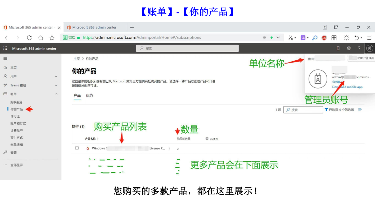Open the purple translate extension icon
The height and width of the screenshot is (199, 379).
[x=303, y=37]
